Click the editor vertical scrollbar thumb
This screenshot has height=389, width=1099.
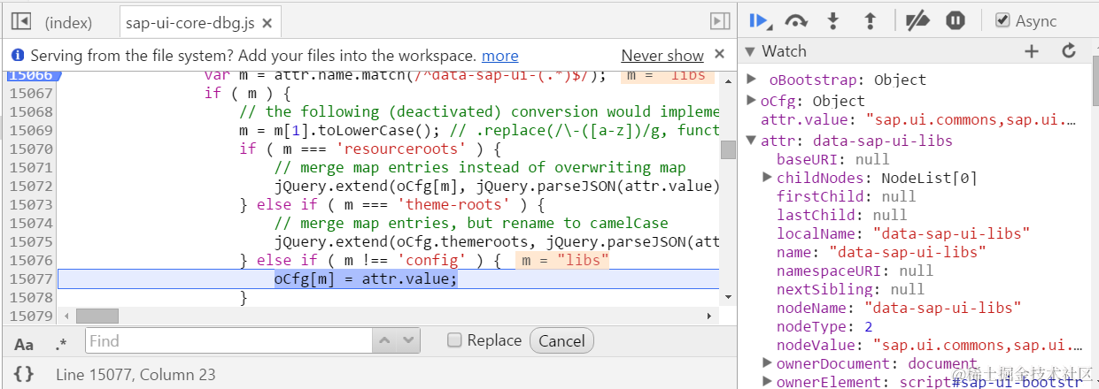pos(728,149)
